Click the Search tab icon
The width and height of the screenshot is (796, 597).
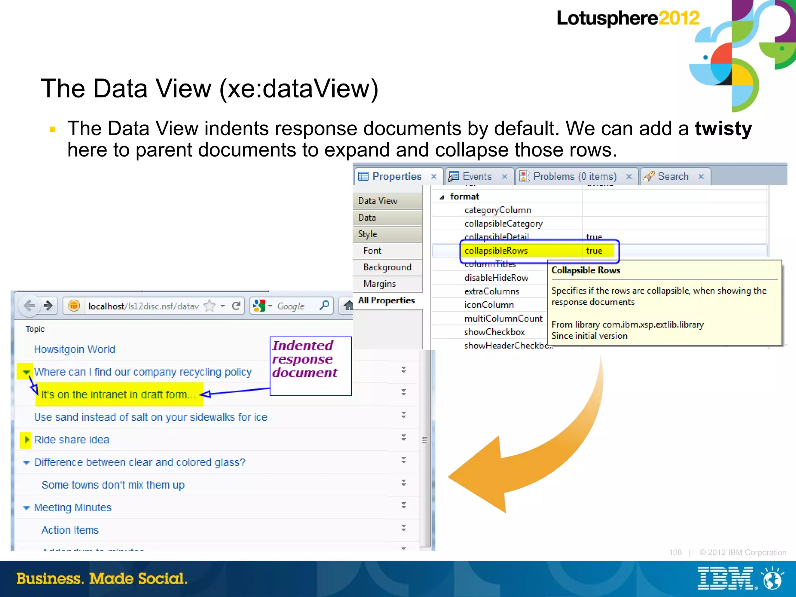[x=649, y=176]
